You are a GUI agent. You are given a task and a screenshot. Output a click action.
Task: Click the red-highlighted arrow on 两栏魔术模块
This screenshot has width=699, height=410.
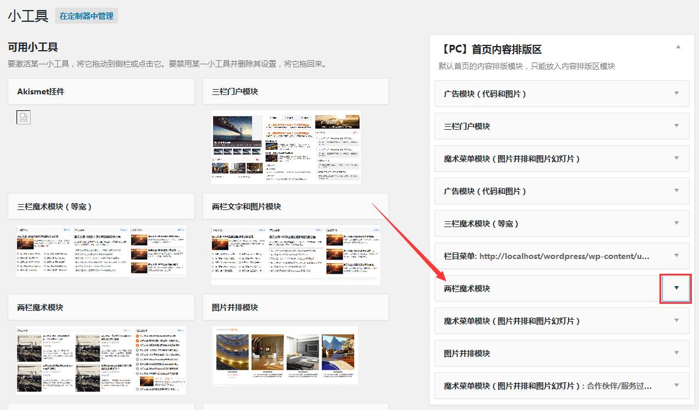tap(676, 288)
